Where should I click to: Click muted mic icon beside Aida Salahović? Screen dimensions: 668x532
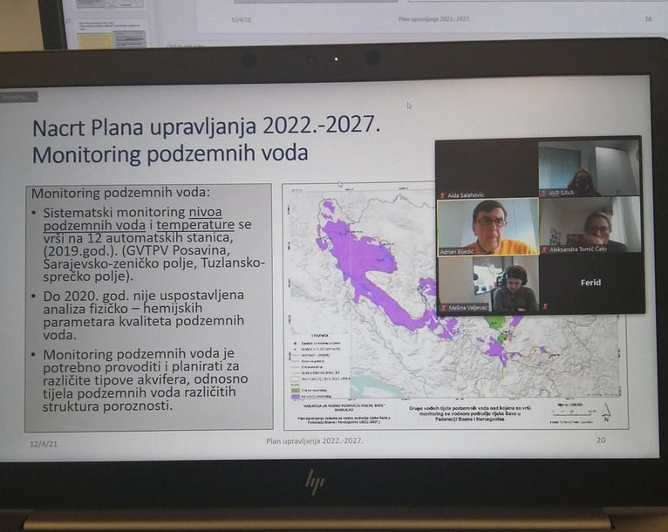coord(443,194)
